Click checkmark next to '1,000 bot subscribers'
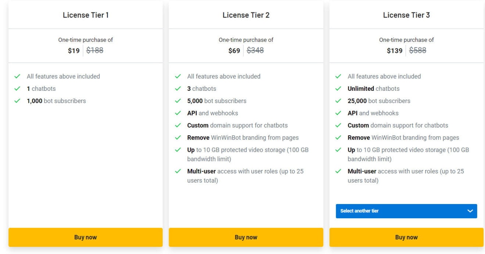 17,101
